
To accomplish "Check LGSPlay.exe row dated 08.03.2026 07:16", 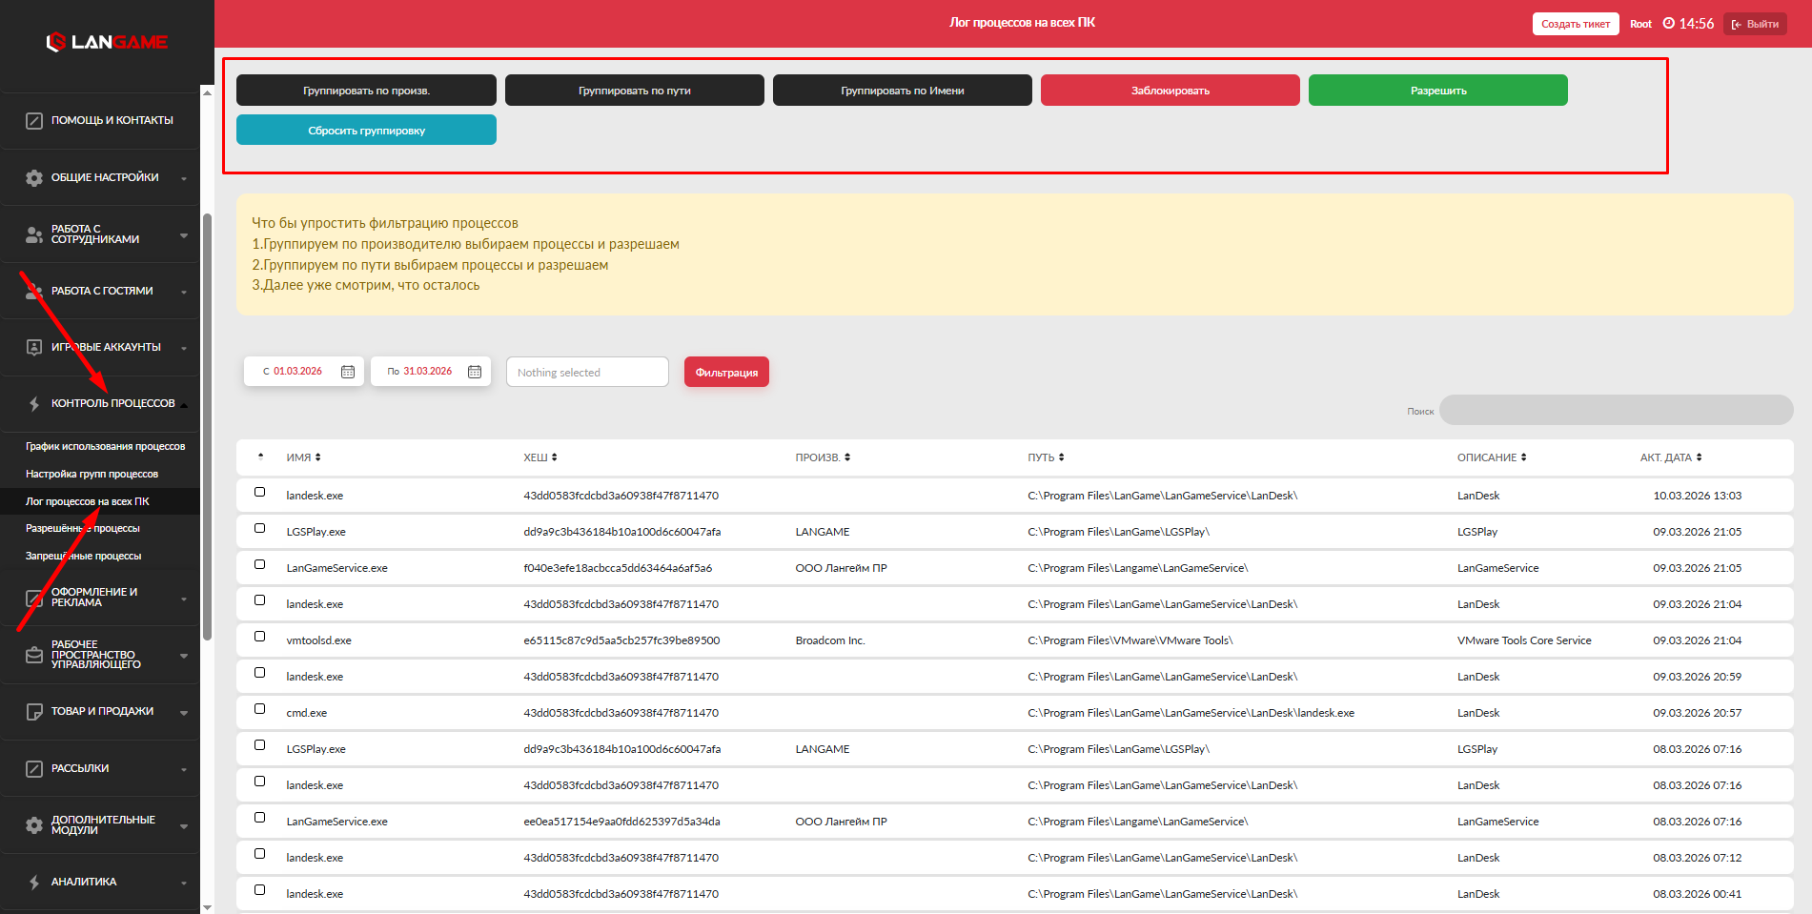I will (259, 745).
